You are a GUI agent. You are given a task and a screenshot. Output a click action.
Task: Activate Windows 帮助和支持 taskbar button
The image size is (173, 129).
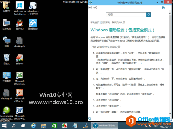click(104, 126)
